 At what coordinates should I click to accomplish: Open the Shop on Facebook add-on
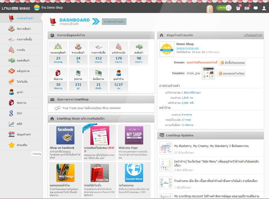[x=66, y=143]
